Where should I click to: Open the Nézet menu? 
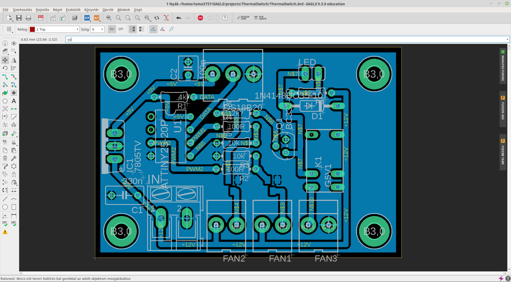click(x=57, y=10)
